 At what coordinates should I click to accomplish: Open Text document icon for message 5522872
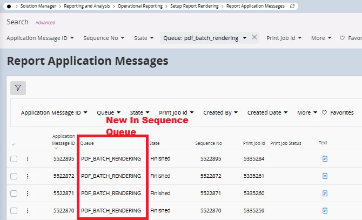point(325,176)
